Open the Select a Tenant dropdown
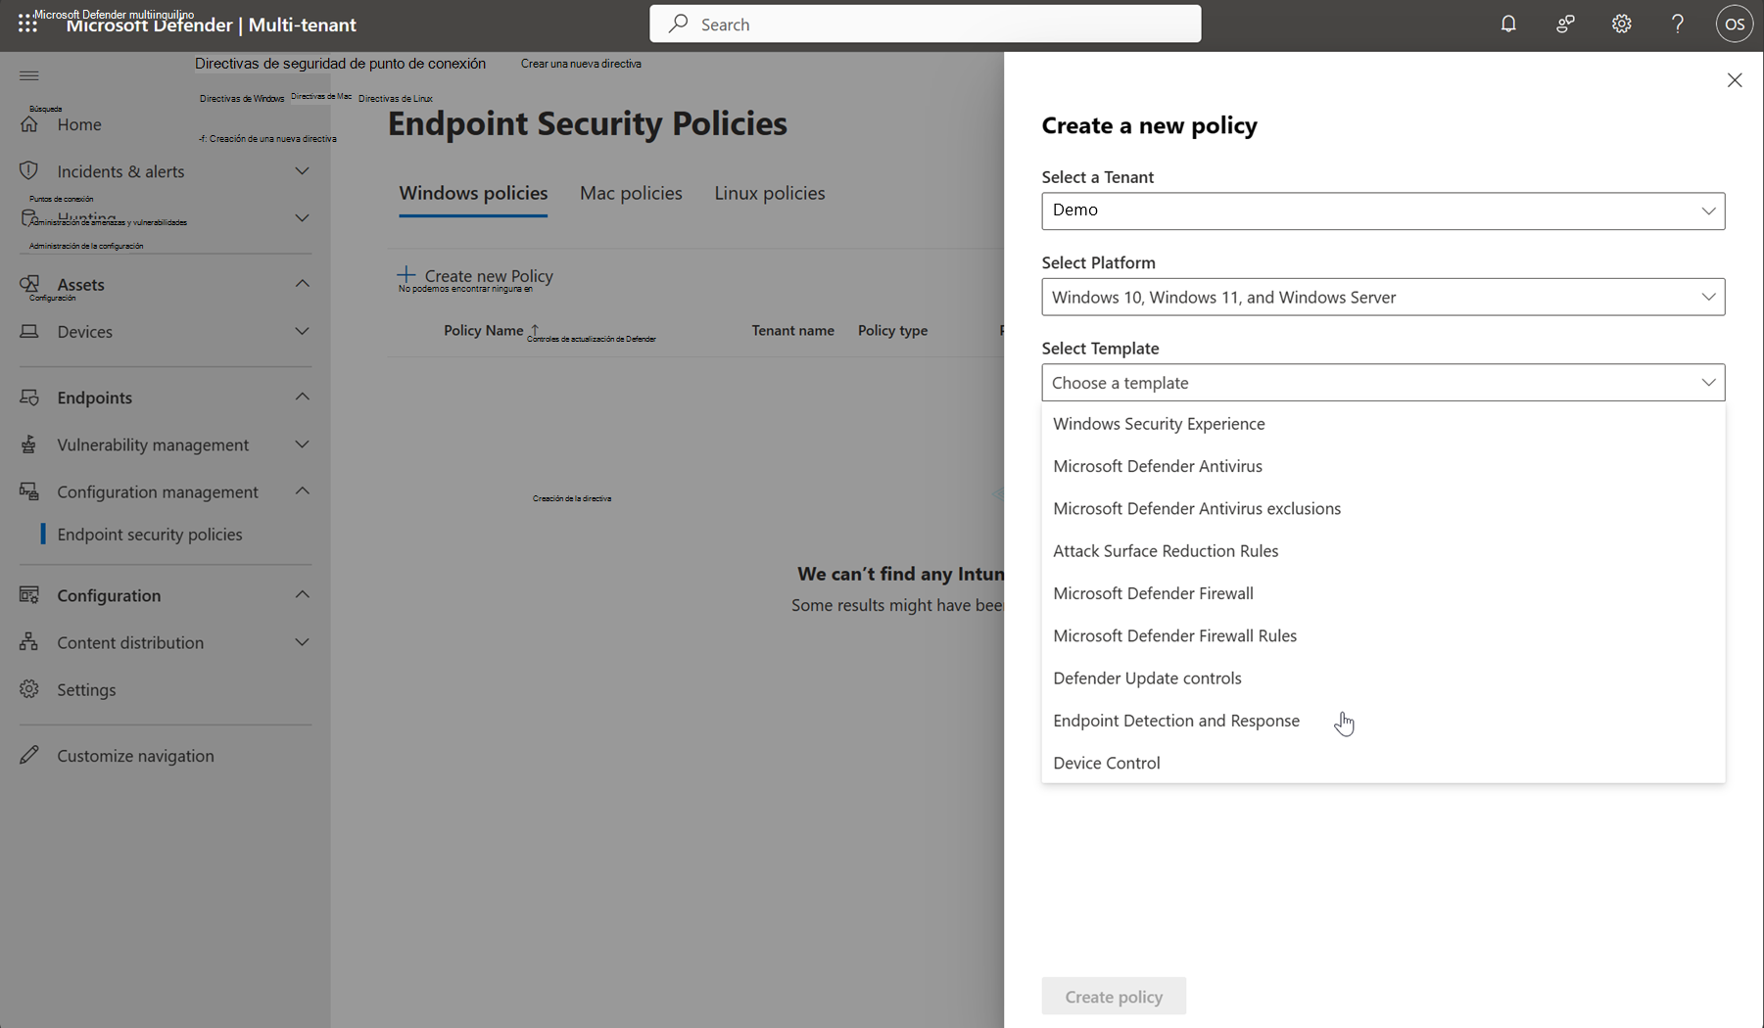This screenshot has width=1764, height=1028. pyautogui.click(x=1382, y=210)
